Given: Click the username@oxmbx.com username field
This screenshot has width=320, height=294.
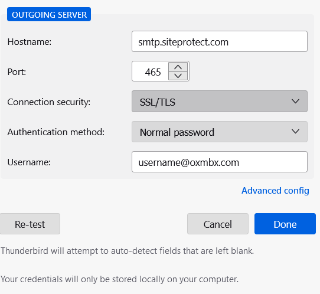Looking at the screenshot, I should [x=220, y=162].
